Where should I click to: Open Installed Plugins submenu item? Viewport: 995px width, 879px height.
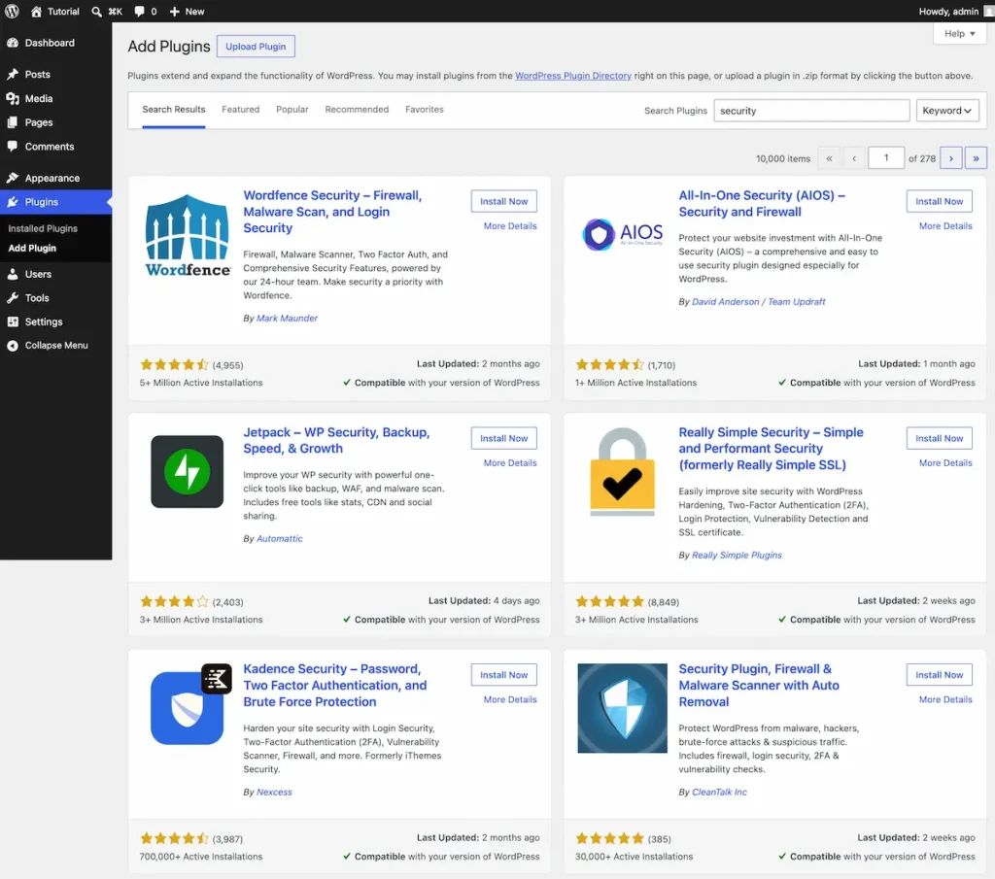43,228
